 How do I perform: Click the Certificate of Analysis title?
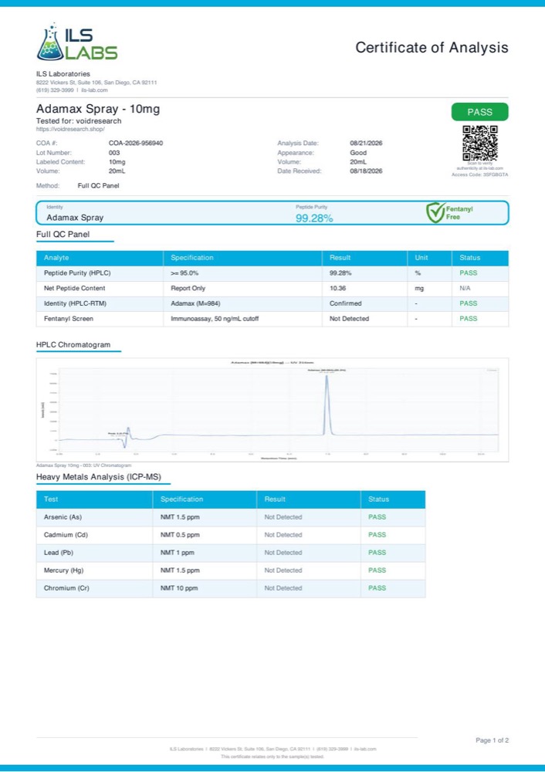point(432,48)
